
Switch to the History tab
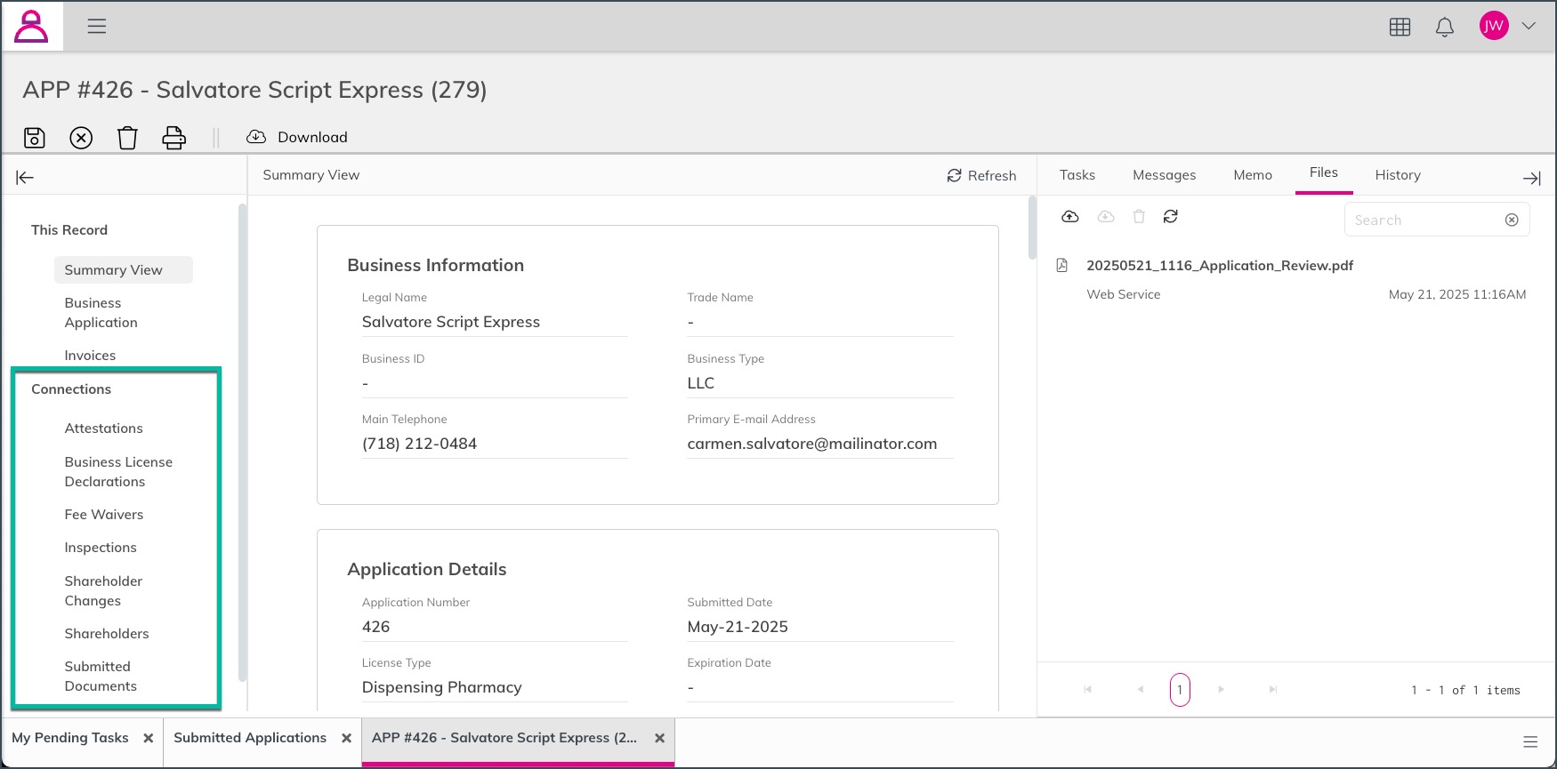click(x=1398, y=175)
